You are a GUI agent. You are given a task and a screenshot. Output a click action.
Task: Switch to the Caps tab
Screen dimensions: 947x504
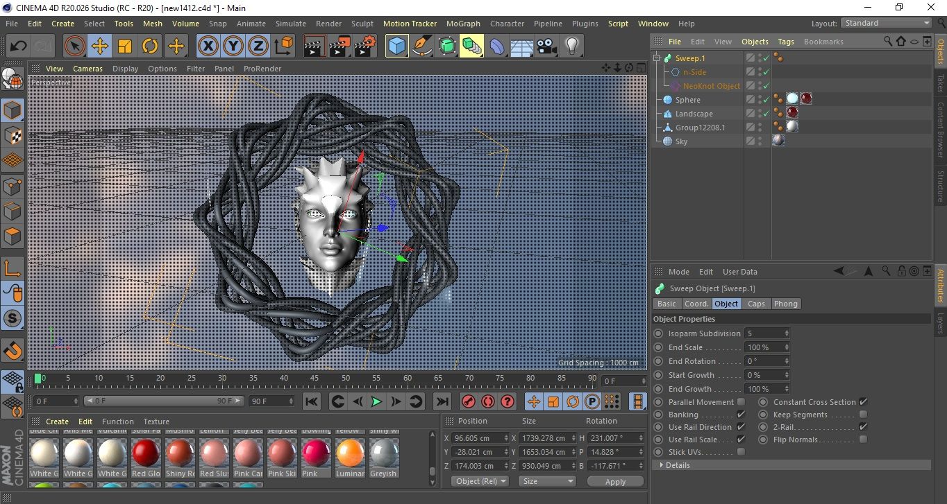point(756,304)
